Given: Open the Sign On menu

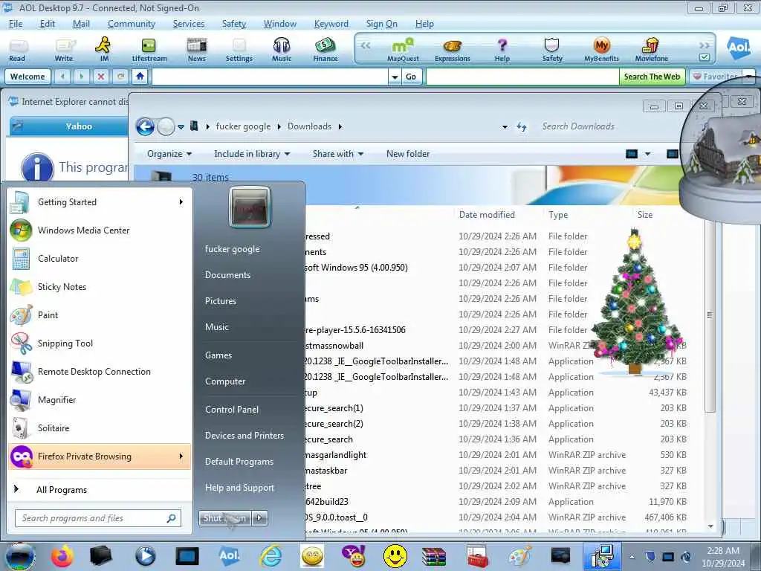Looking at the screenshot, I should 381,24.
